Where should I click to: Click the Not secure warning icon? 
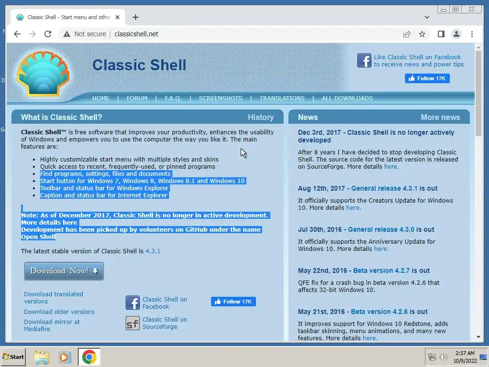67,34
